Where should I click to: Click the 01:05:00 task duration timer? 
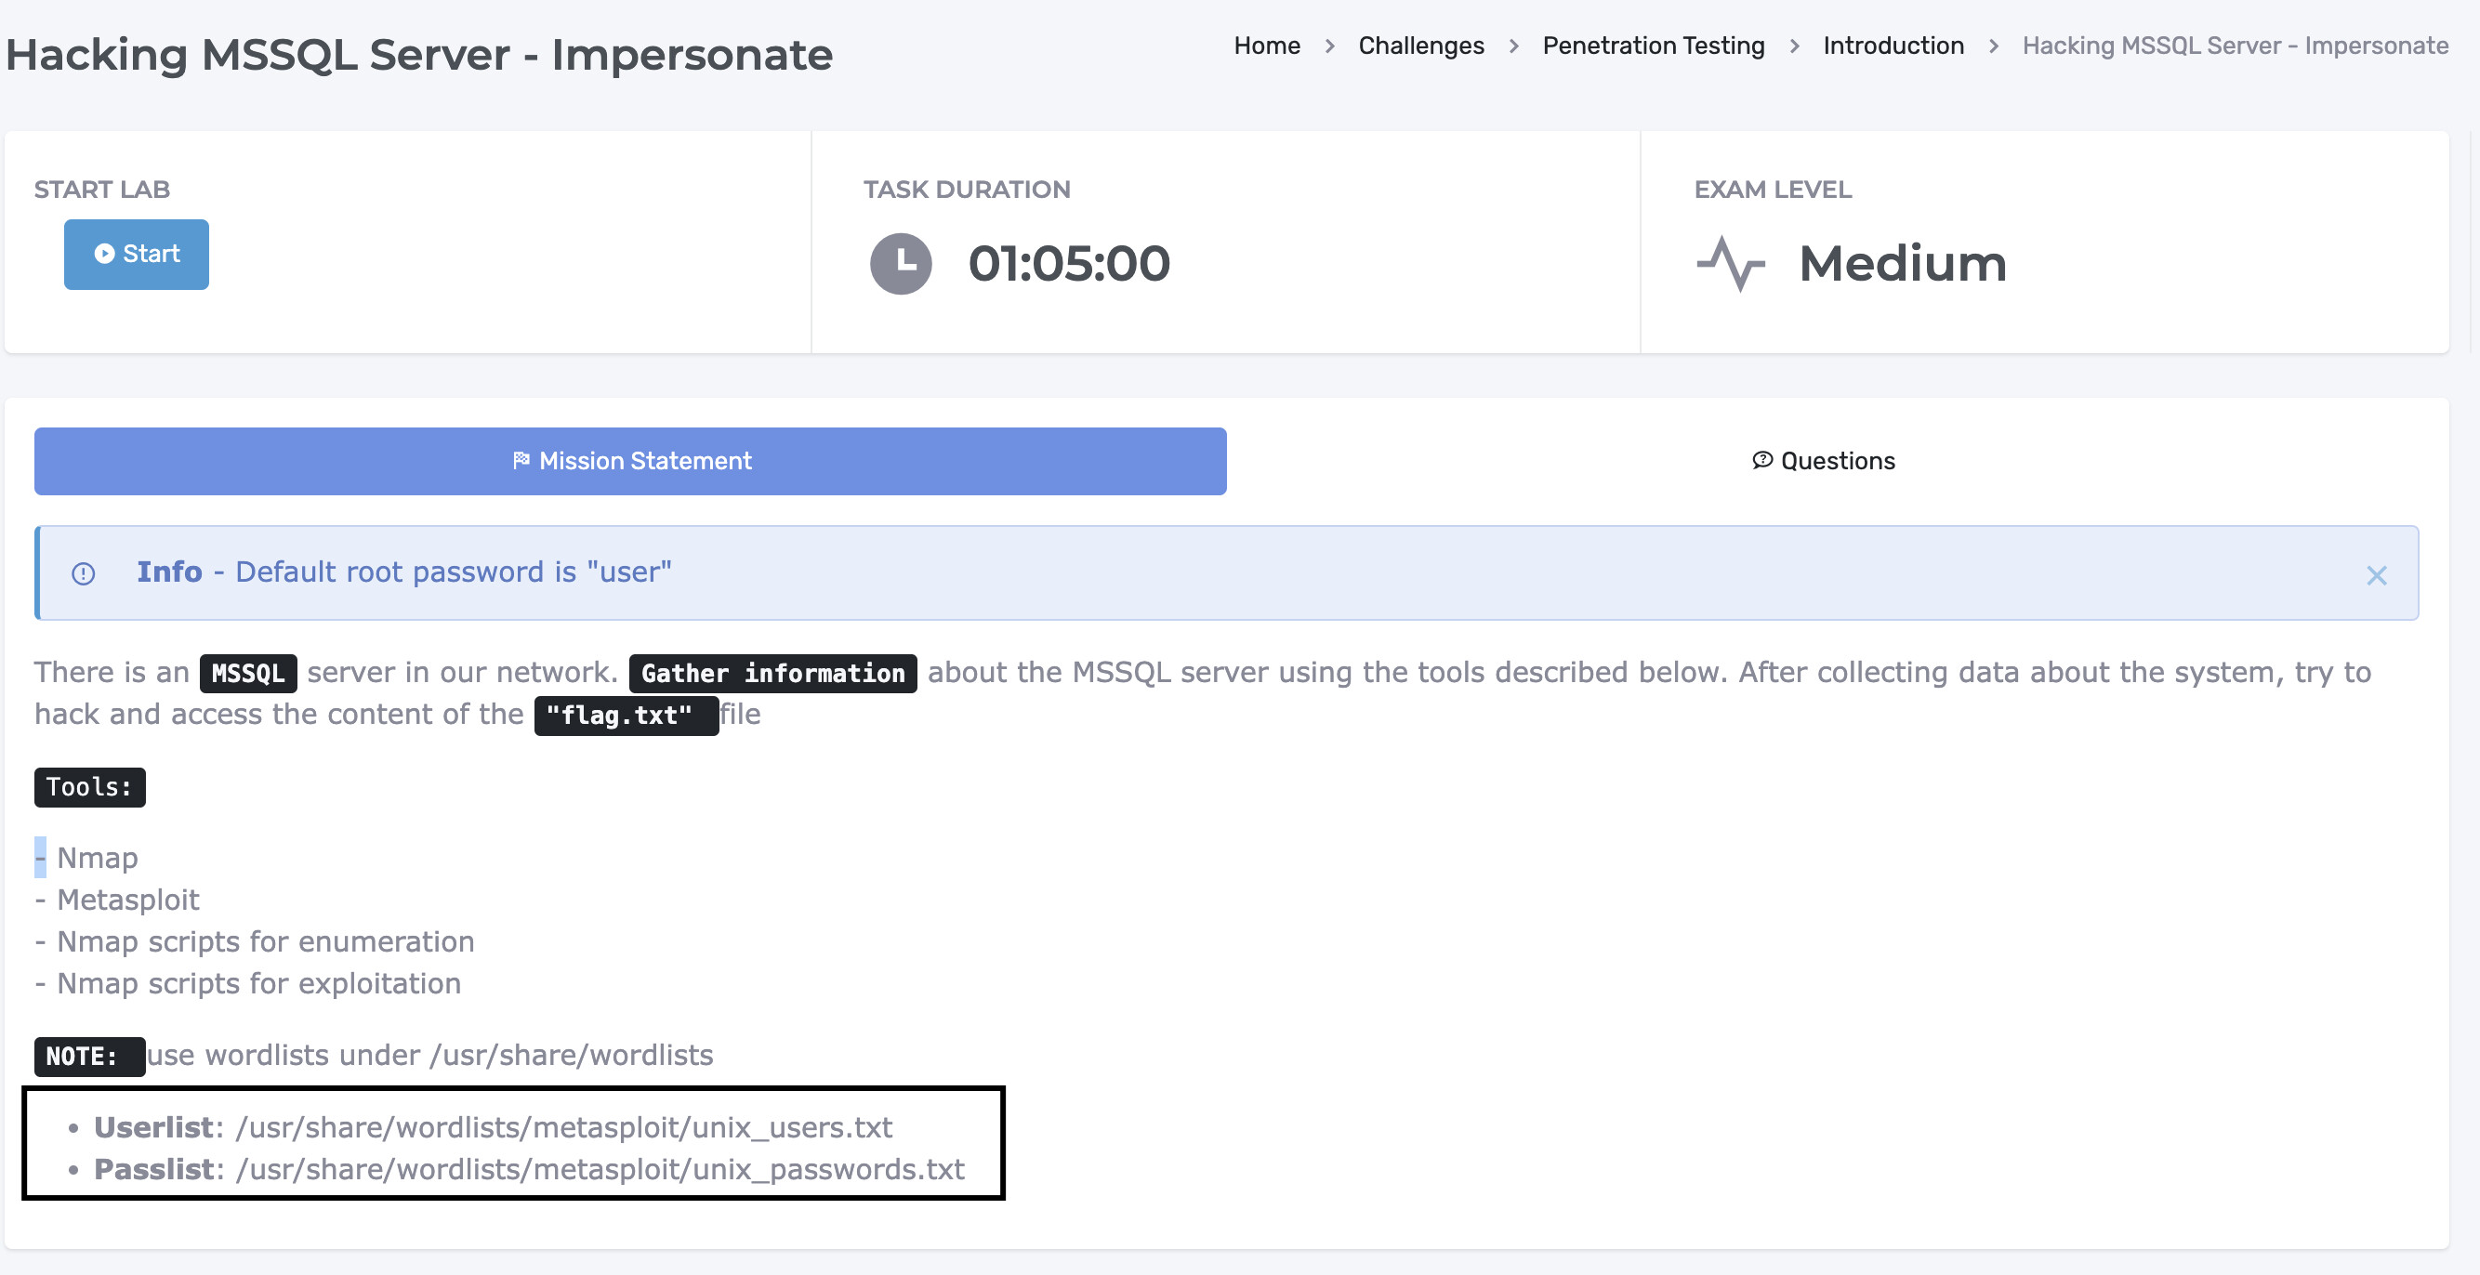pyautogui.click(x=1069, y=264)
